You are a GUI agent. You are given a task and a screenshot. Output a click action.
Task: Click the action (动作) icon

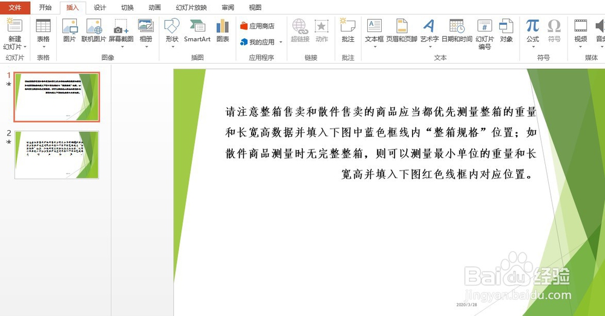(x=321, y=26)
